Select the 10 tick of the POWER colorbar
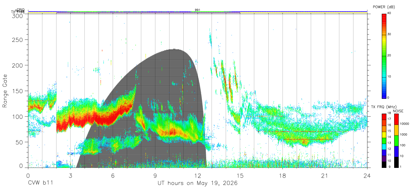The image size is (413, 190). (389, 76)
